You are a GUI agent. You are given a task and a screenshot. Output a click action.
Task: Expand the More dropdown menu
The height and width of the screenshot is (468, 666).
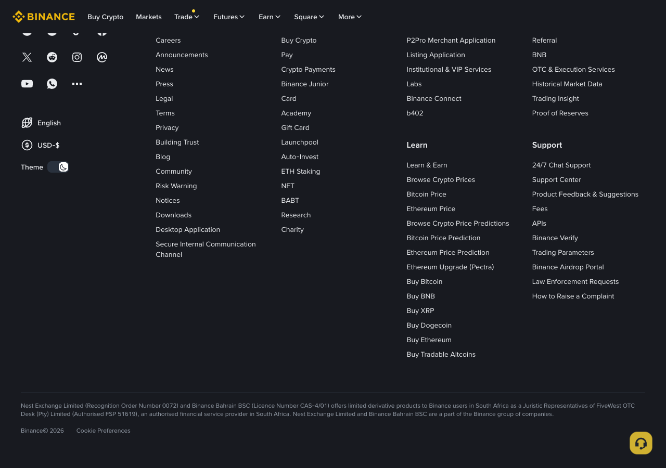tap(350, 17)
